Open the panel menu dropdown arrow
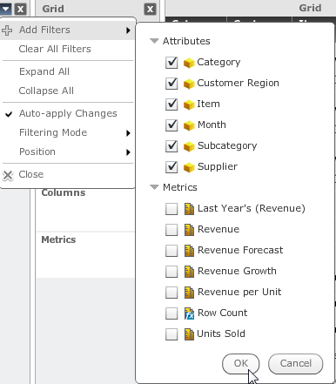This screenshot has height=384, width=336. tap(6, 9)
